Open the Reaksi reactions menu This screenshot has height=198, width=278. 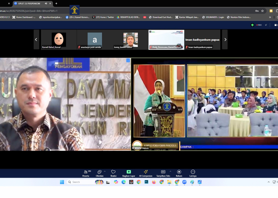(113, 173)
